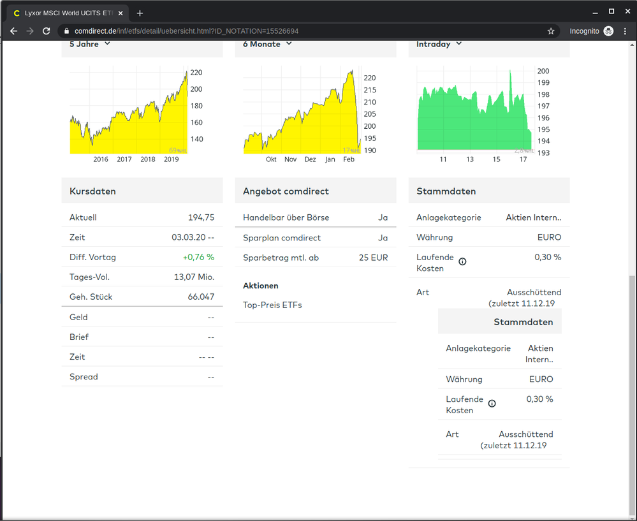The width and height of the screenshot is (637, 521).
Task: View site info via lock icon
Action: tap(67, 31)
